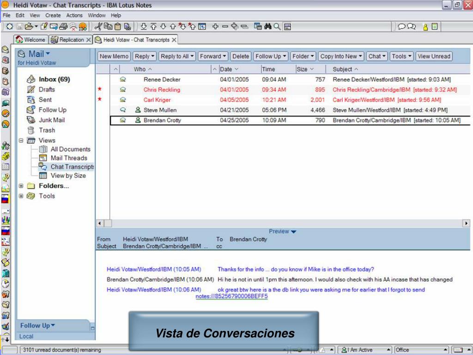Select the View by Size view
This screenshot has height=355, width=473.
pos(68,175)
